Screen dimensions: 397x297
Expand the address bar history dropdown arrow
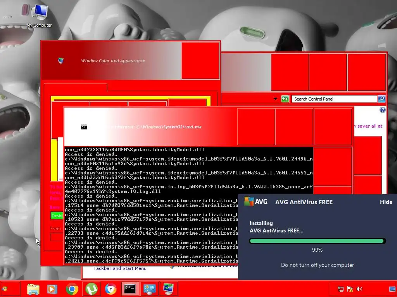276,99
